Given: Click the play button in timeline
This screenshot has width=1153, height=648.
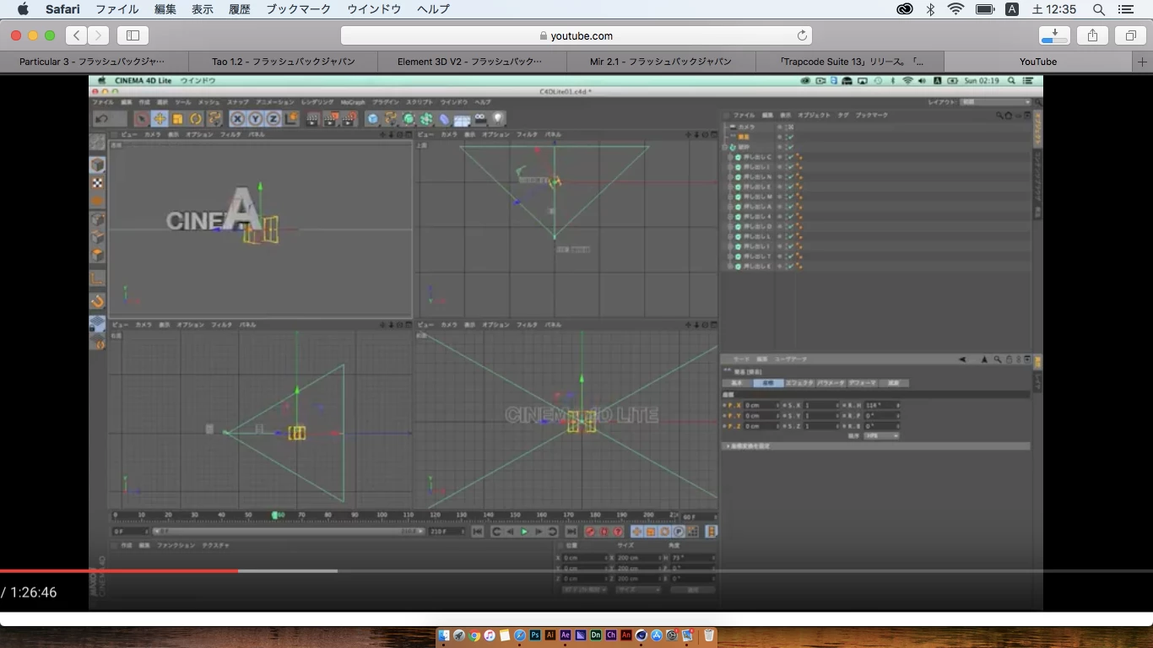Looking at the screenshot, I should click(524, 532).
